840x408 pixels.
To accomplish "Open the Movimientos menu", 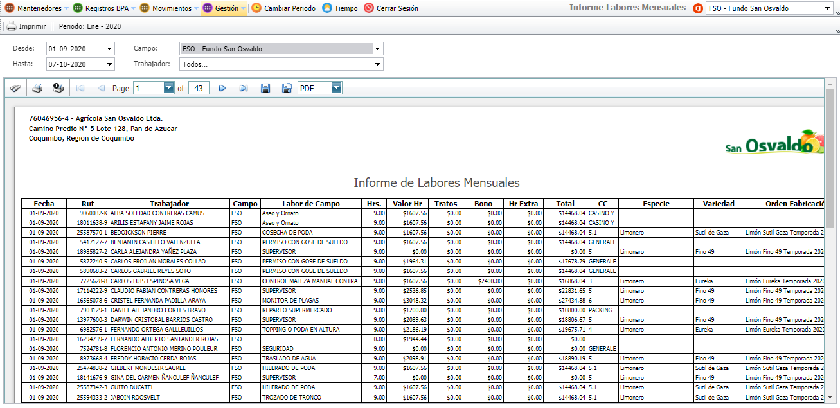I will point(168,8).
